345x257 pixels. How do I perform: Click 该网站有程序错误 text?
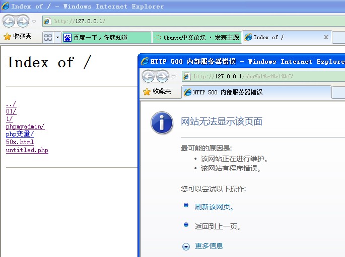tap(231, 169)
